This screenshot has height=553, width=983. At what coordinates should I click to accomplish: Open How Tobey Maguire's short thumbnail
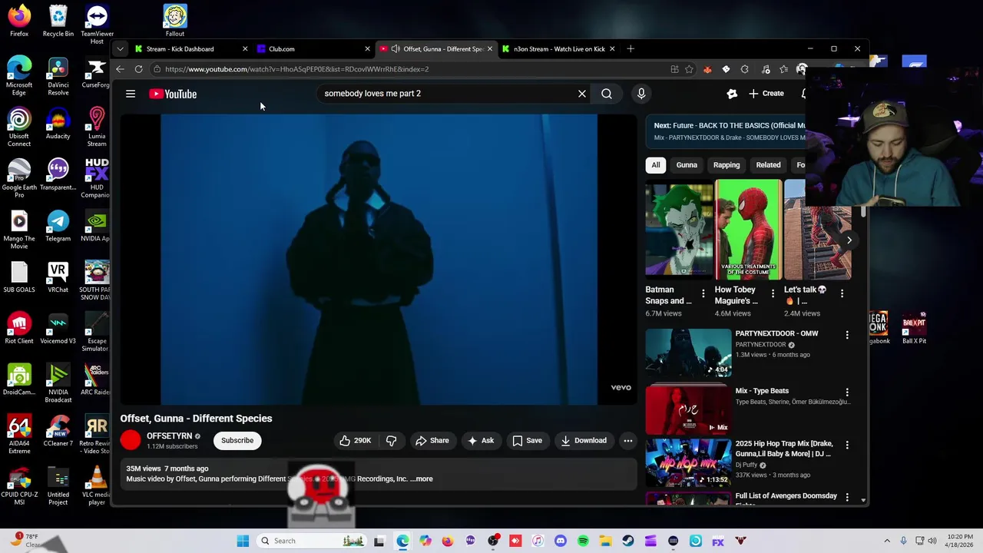click(x=748, y=229)
